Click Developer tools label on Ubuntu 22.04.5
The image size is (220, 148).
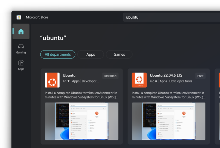(180, 81)
